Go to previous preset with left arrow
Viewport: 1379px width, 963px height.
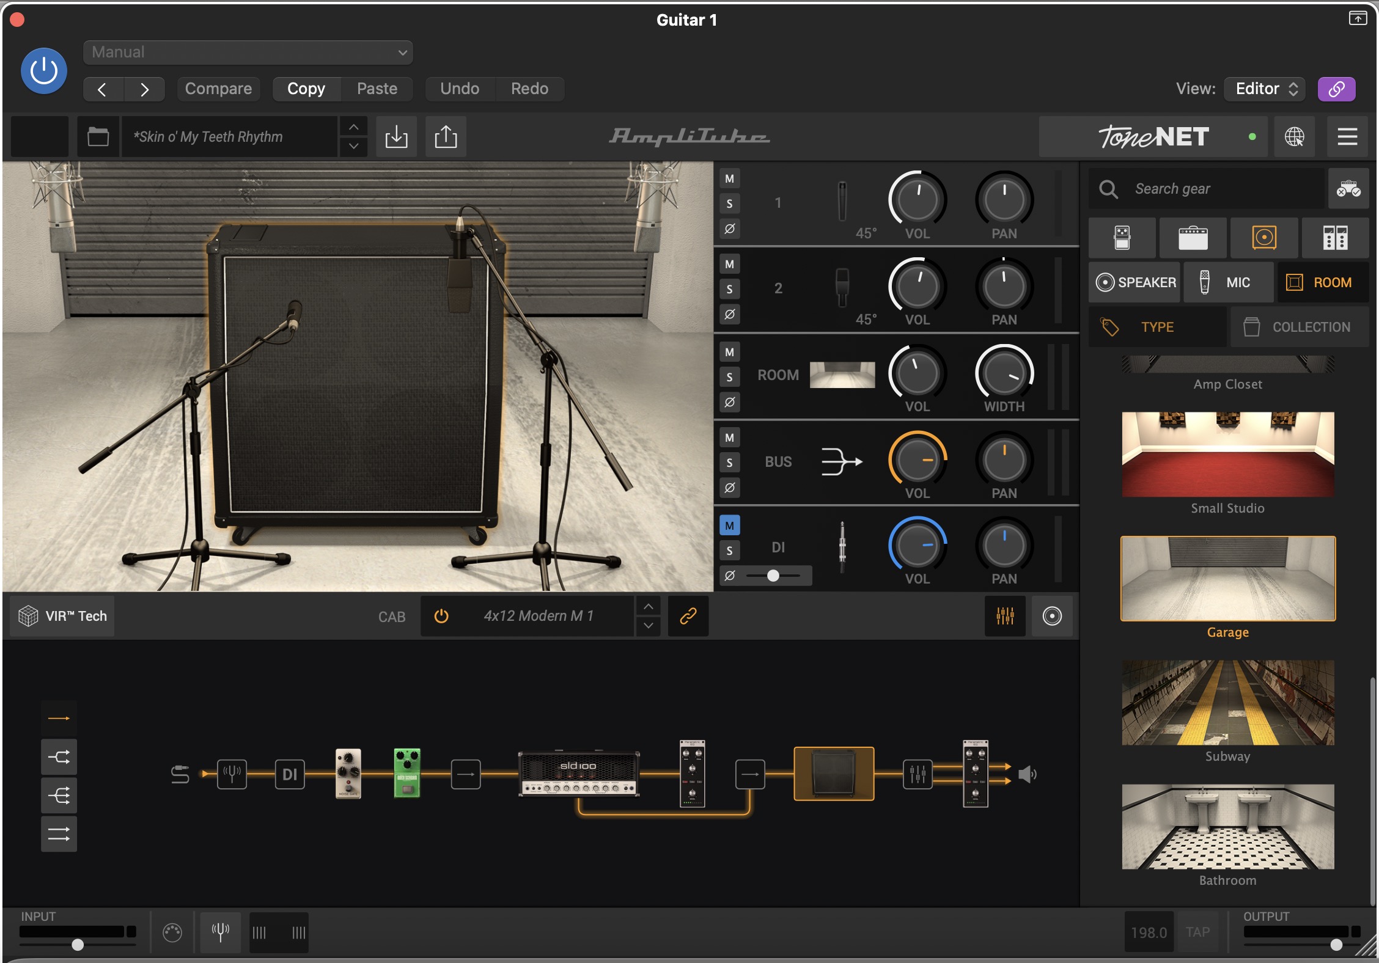click(x=103, y=89)
